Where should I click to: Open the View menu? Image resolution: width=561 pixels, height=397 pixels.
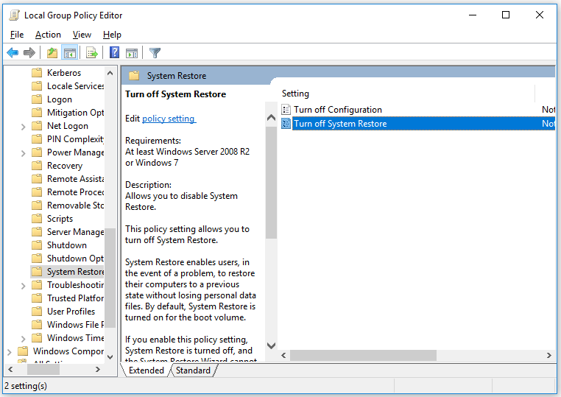pyautogui.click(x=82, y=35)
